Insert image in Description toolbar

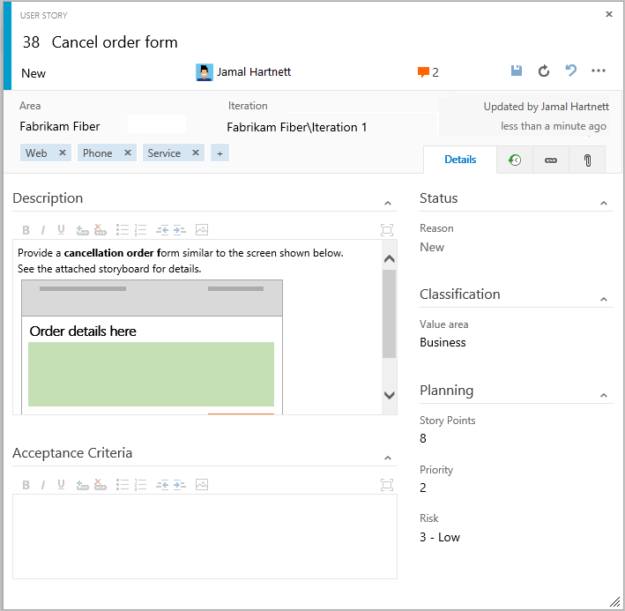point(202,230)
